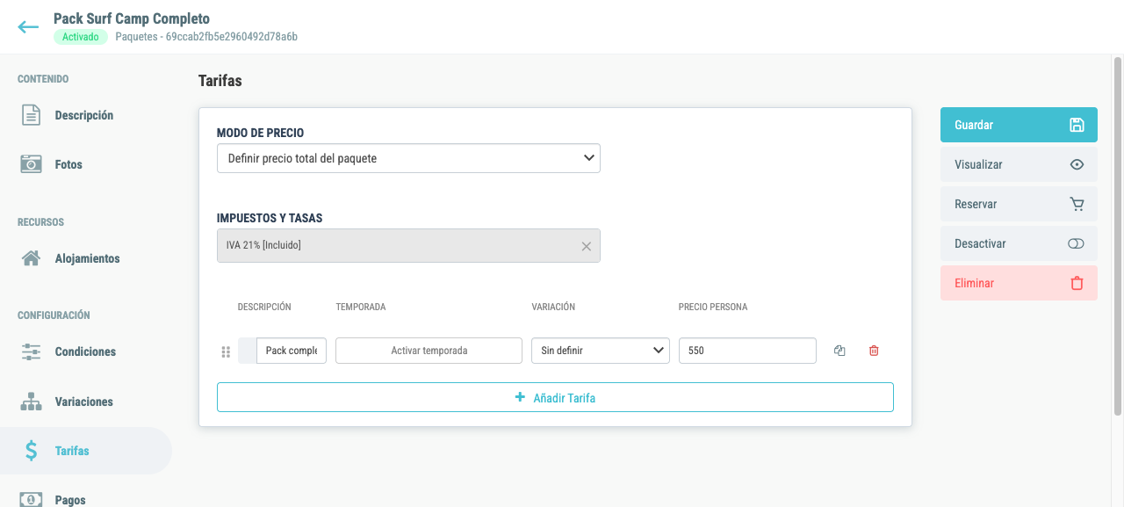The image size is (1124, 507).
Task: Click the color box beside Pack completo
Action: [x=247, y=351]
